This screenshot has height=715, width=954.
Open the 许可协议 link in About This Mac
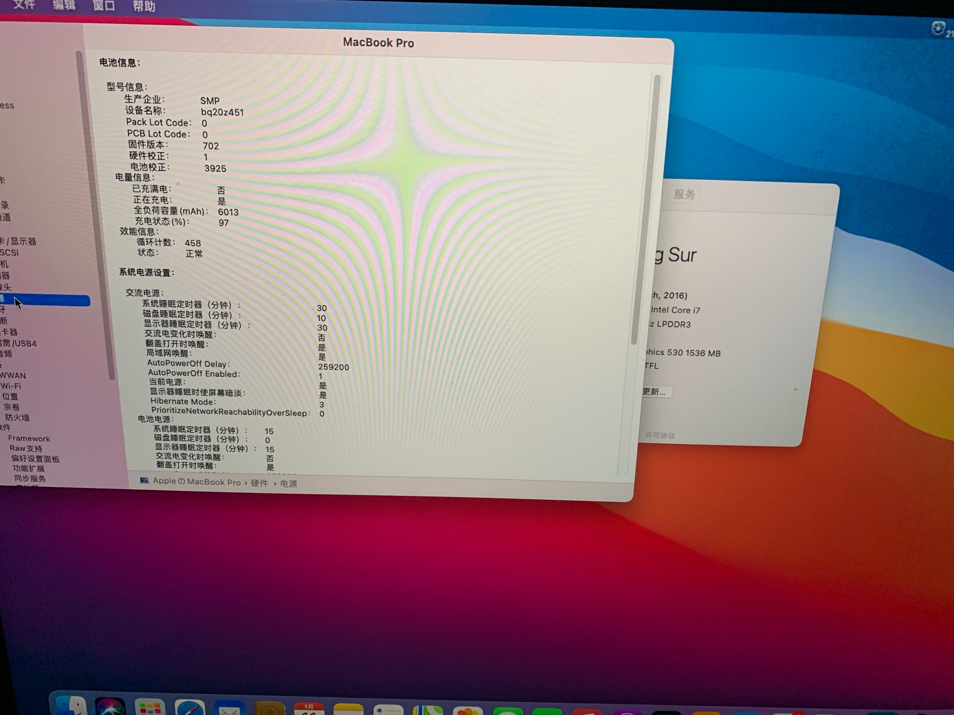[660, 435]
